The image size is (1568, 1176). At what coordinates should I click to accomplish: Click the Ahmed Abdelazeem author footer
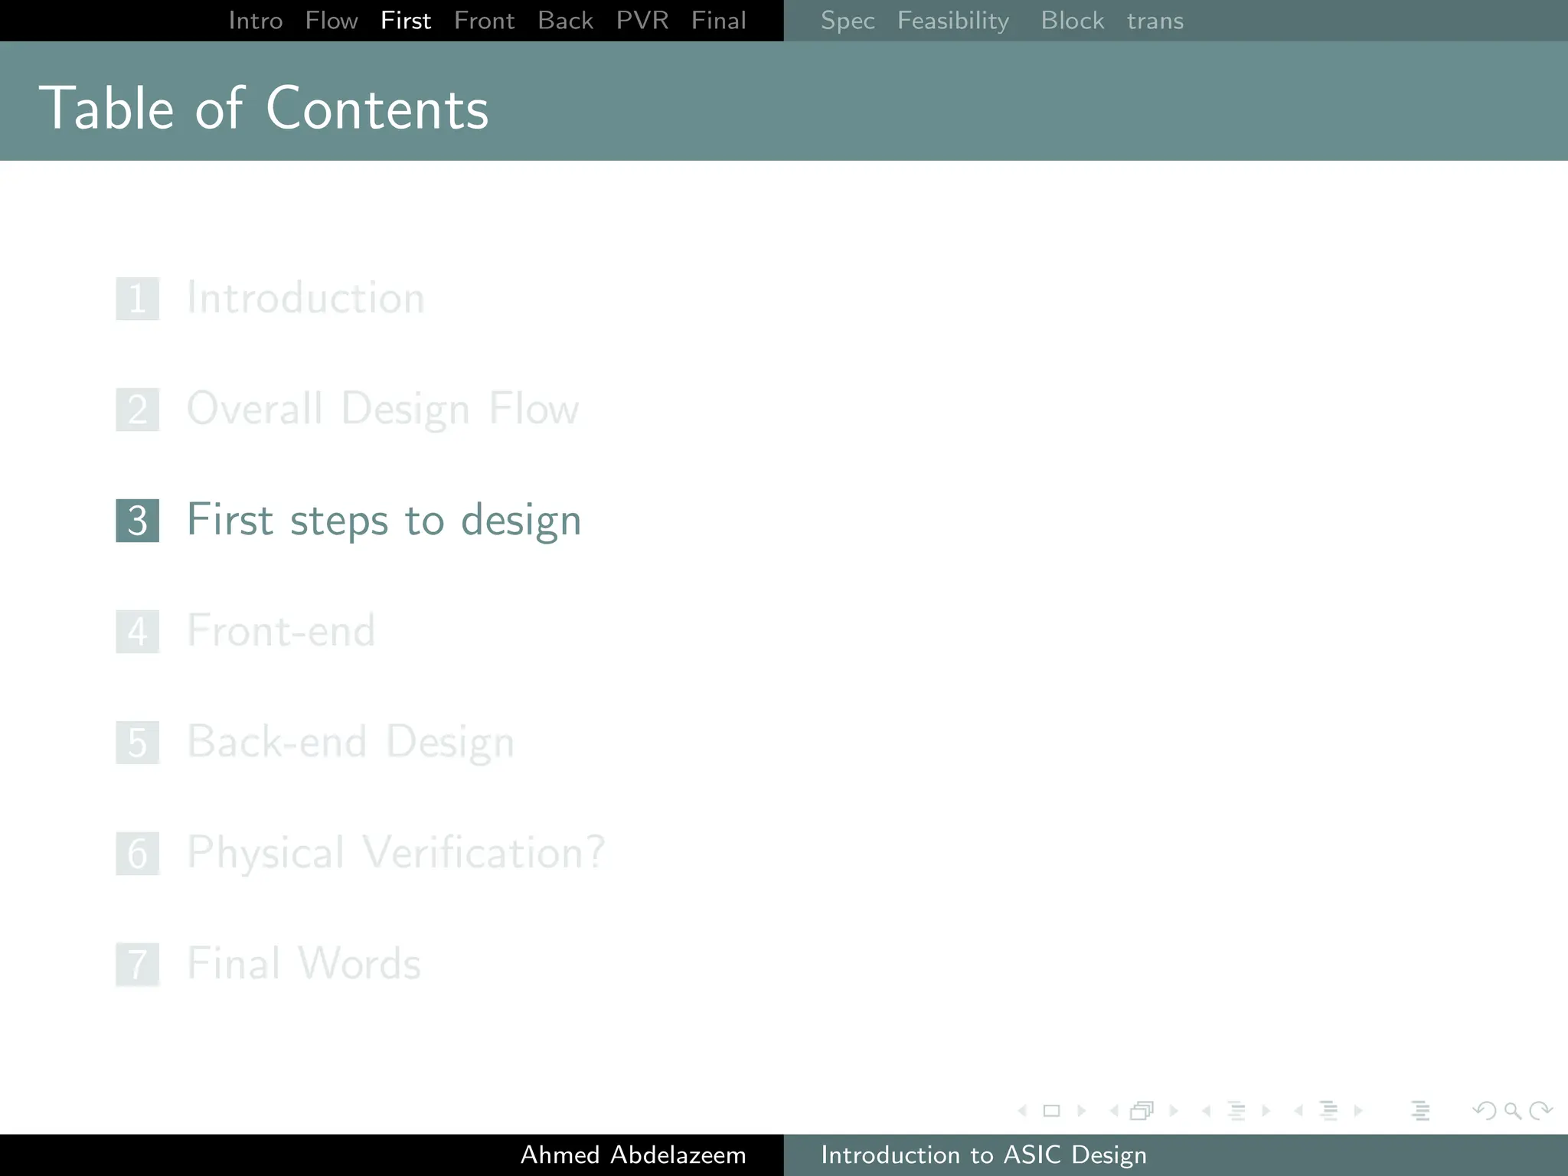pyautogui.click(x=633, y=1155)
